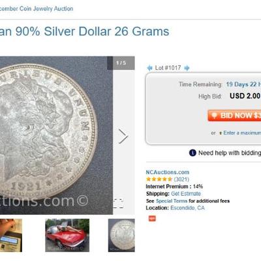Open the Get Estimate shipping link

(x=186, y=194)
